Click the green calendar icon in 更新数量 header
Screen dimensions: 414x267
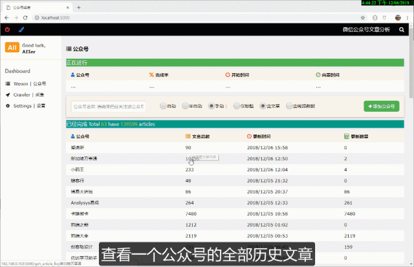[x=347, y=136]
